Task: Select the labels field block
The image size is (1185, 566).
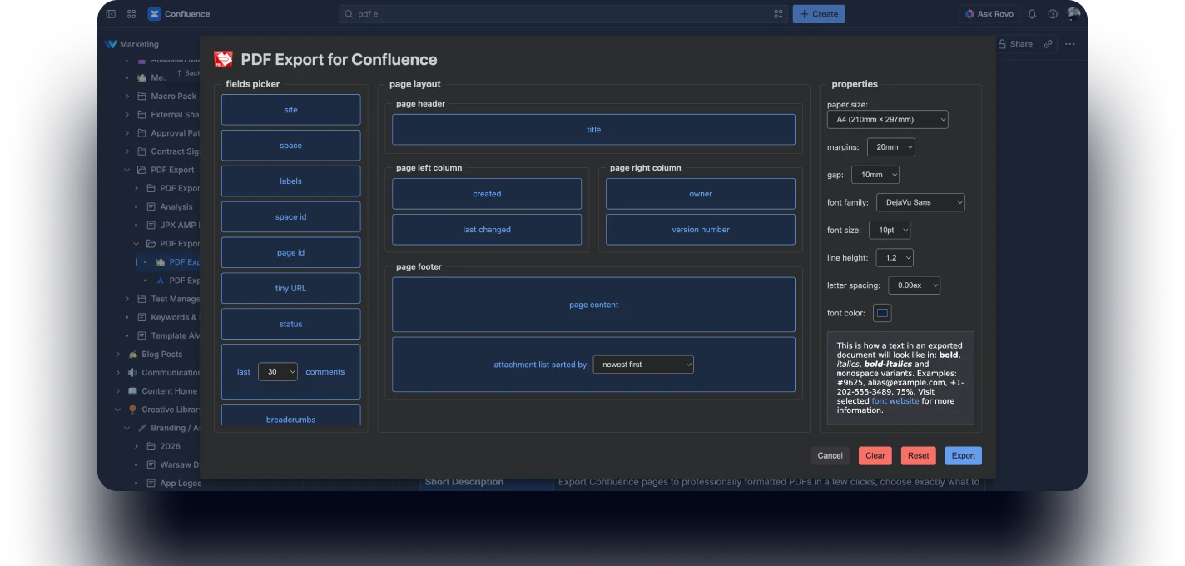Action: (x=290, y=181)
